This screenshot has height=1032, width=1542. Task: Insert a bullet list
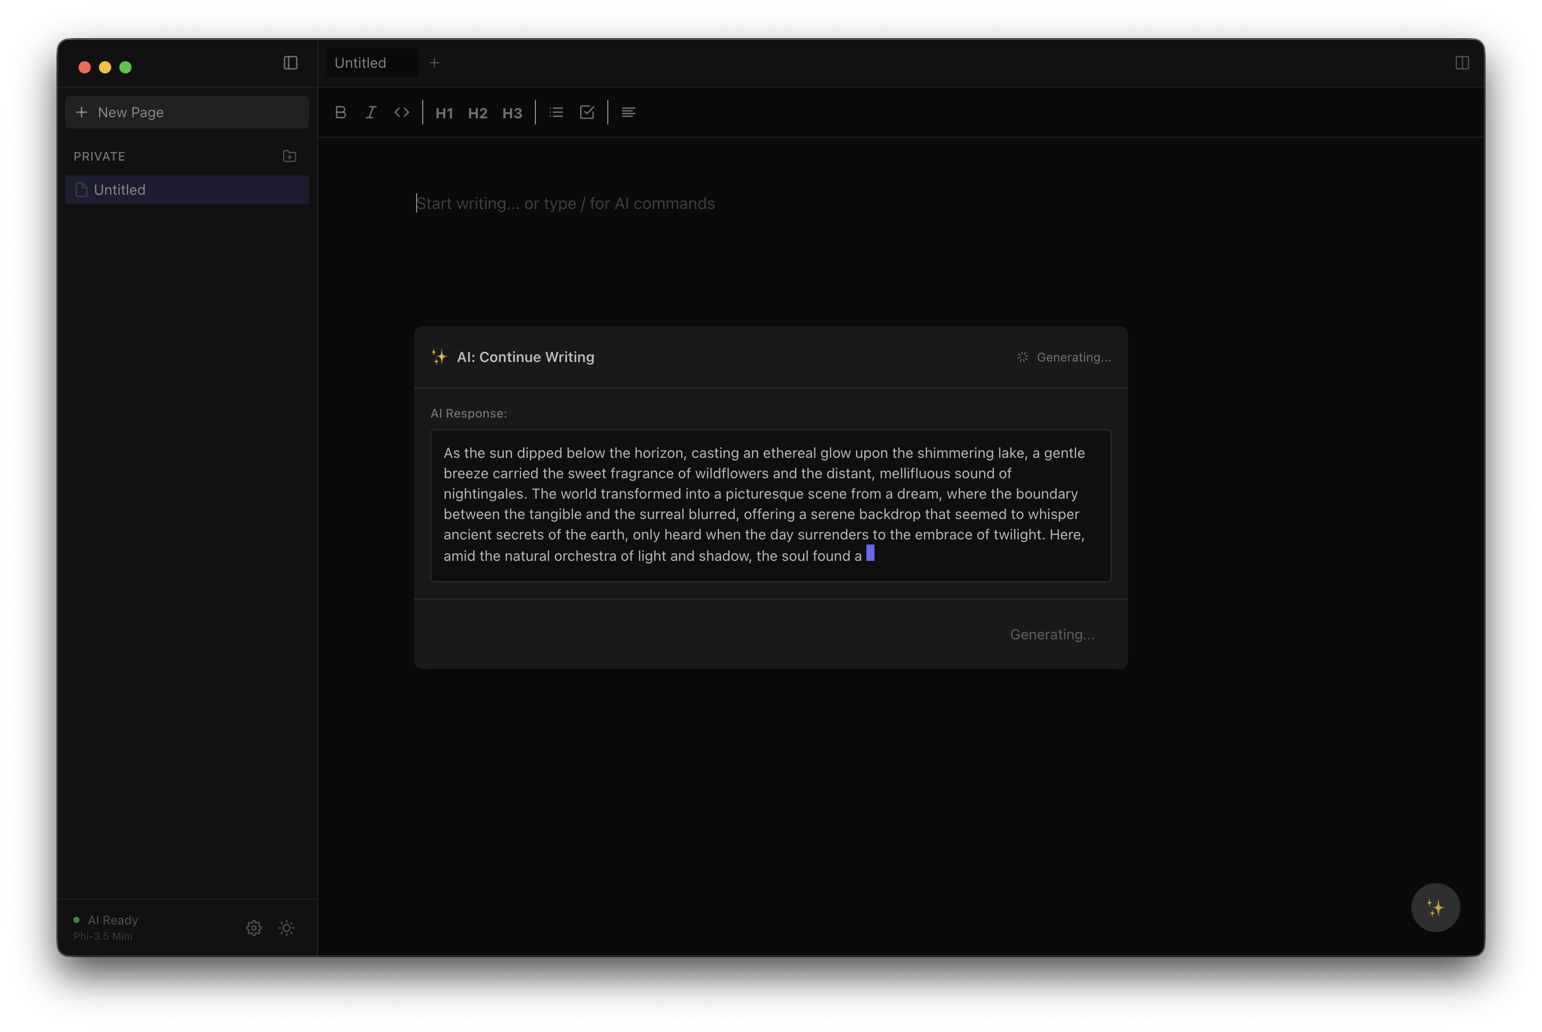pyautogui.click(x=556, y=113)
